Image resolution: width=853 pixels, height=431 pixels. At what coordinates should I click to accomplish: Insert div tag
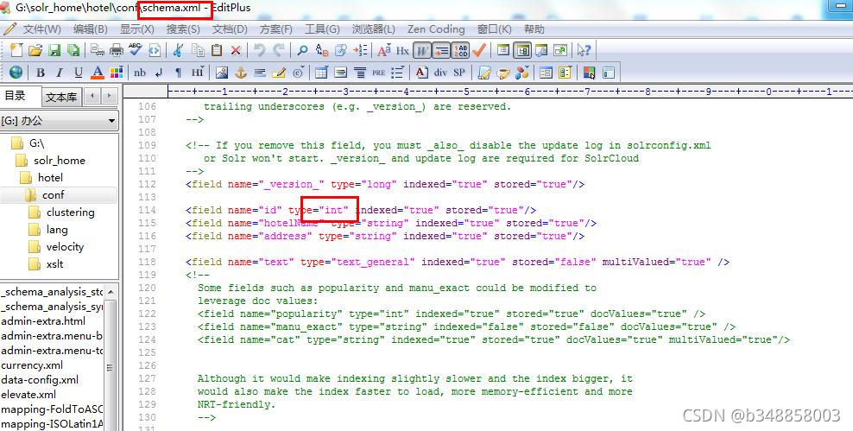pyautogui.click(x=440, y=72)
